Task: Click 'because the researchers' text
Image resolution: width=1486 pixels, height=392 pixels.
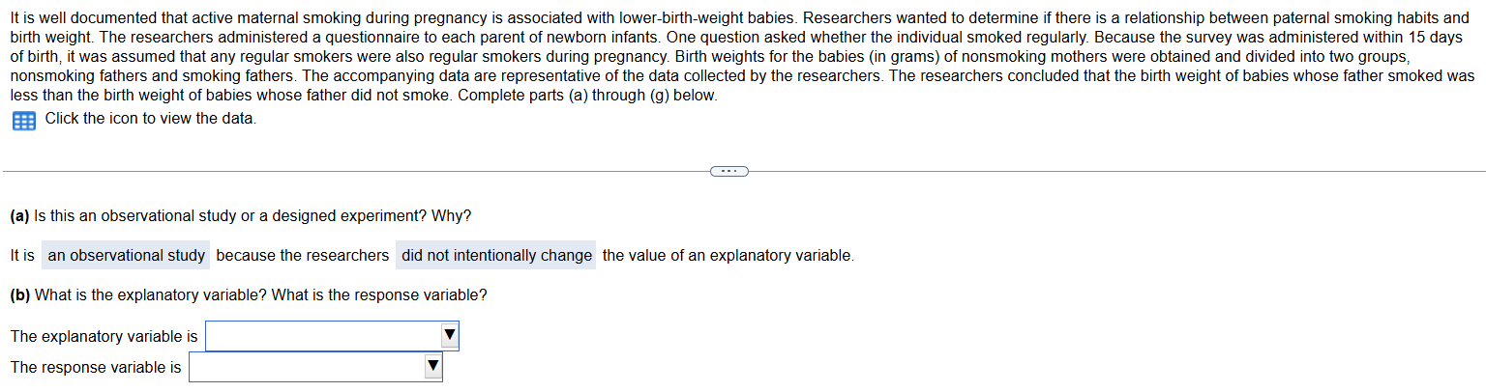Action: 303,255
